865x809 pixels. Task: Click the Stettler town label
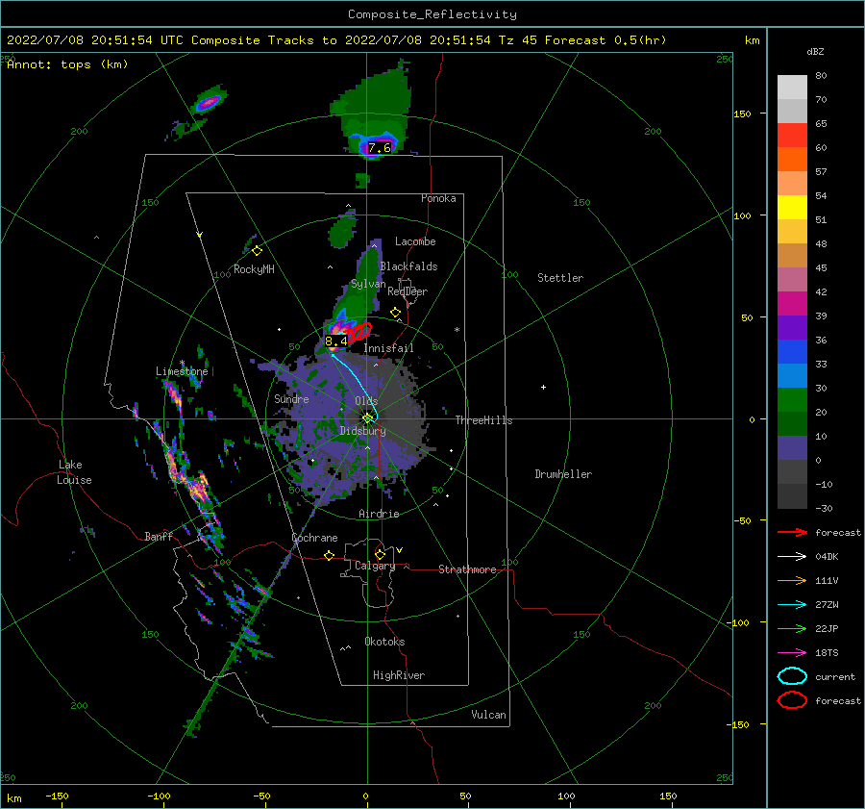tap(560, 278)
